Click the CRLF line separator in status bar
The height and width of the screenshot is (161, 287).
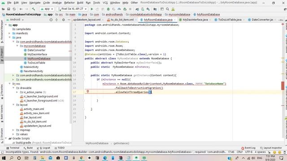[x=239, y=152]
